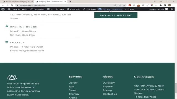
Task: Click the Spa footer link
Action: tap(71, 87)
